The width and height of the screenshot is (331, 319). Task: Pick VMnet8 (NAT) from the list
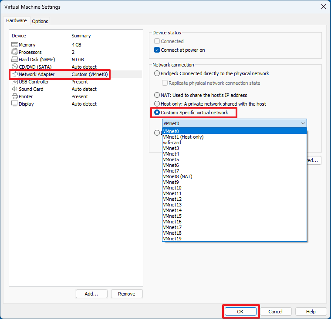[x=177, y=176]
